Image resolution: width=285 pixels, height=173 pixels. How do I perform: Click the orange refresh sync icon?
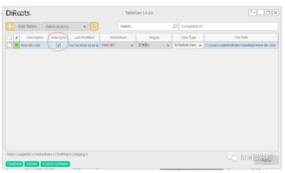pos(94,26)
